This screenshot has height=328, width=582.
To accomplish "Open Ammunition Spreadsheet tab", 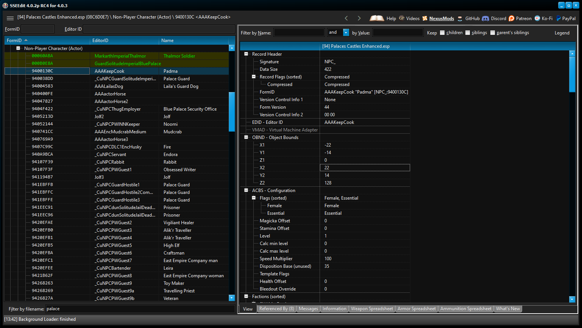I will pos(466,309).
